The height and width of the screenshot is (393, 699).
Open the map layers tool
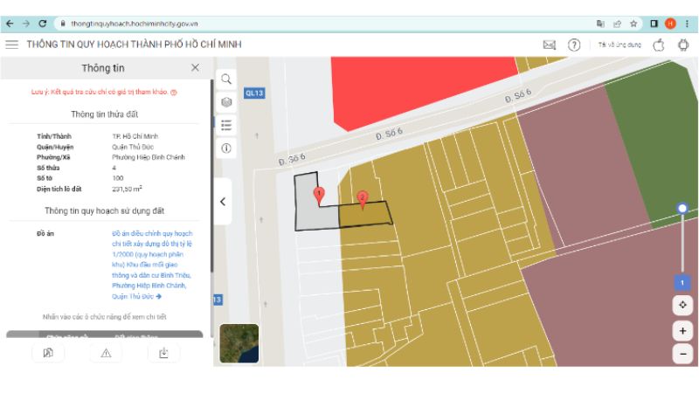tap(226, 102)
